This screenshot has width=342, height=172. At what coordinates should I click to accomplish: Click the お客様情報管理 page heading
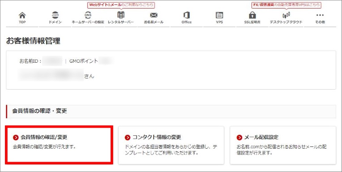(x=33, y=41)
